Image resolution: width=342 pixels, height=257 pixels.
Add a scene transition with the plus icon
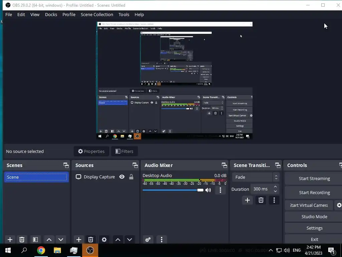click(247, 200)
